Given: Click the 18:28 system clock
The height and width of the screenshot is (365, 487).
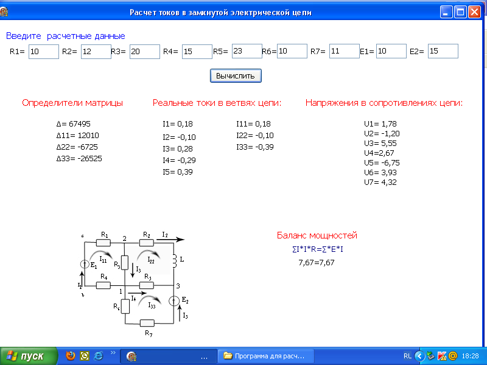Looking at the screenshot, I should click(470, 356).
